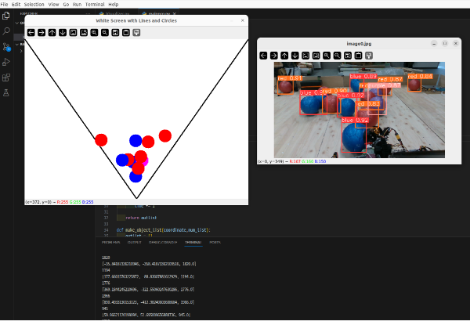This screenshot has width=470, height=321.
Task: Open the Search view in activity bar
Action: [6, 31]
